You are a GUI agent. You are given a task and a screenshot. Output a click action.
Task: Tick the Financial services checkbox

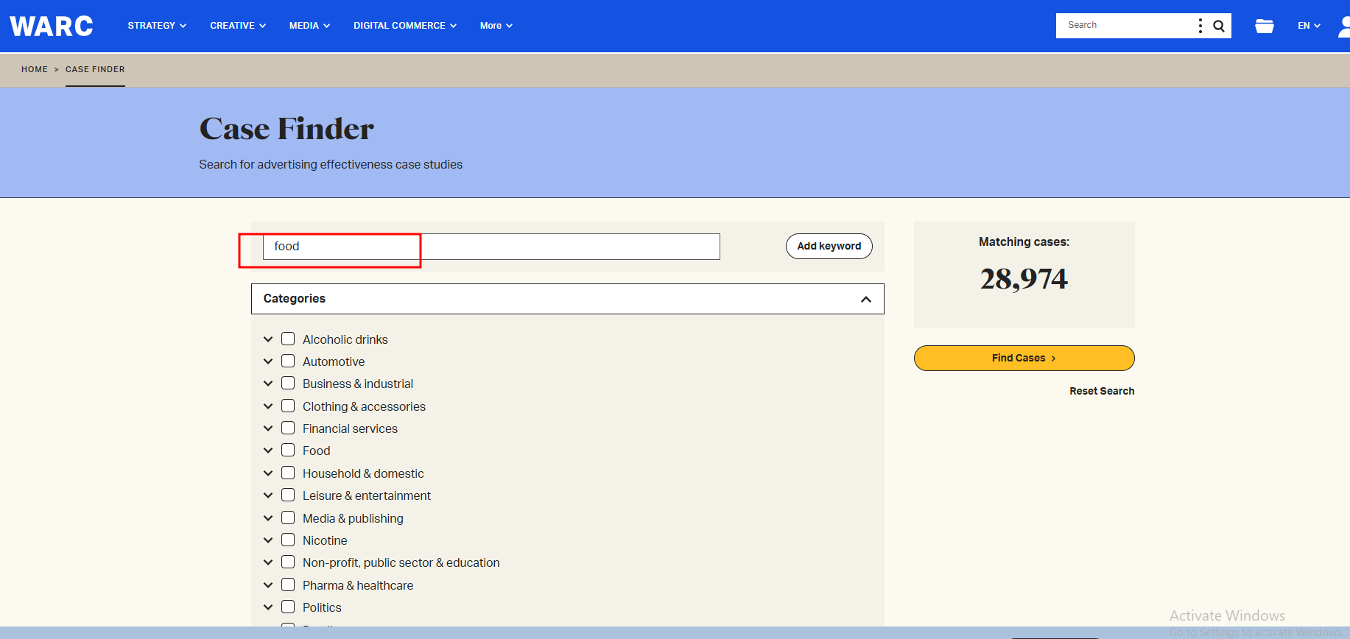pos(288,428)
